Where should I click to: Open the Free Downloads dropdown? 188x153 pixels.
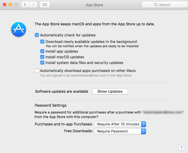pyautogui.click(x=120, y=131)
